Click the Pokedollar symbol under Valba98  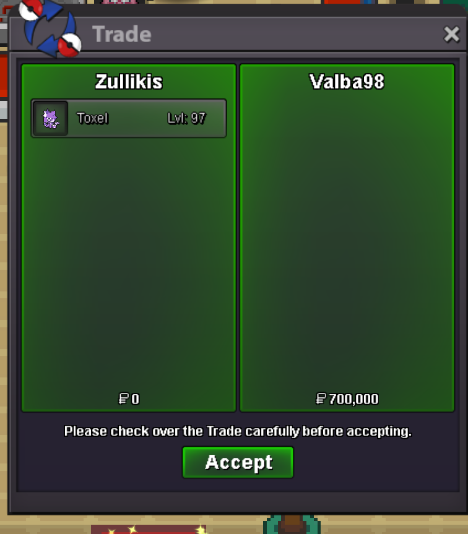tap(321, 398)
